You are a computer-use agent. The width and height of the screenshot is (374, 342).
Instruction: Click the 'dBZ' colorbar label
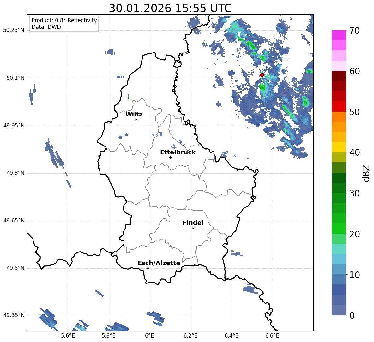click(367, 173)
